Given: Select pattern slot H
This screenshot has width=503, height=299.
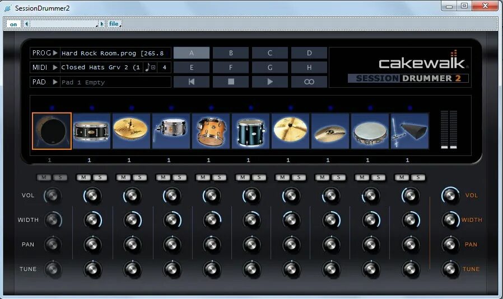Looking at the screenshot, I should click(x=309, y=68).
